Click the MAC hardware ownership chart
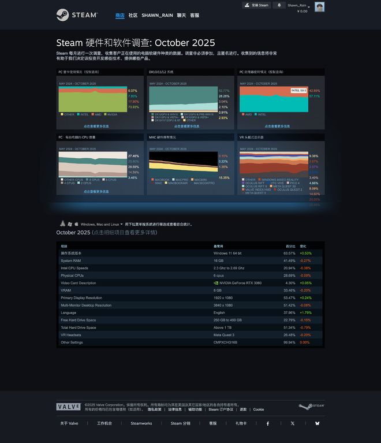 click(184, 165)
